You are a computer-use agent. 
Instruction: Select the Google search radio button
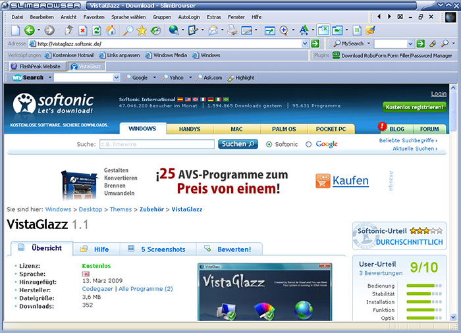pyautogui.click(x=310, y=144)
